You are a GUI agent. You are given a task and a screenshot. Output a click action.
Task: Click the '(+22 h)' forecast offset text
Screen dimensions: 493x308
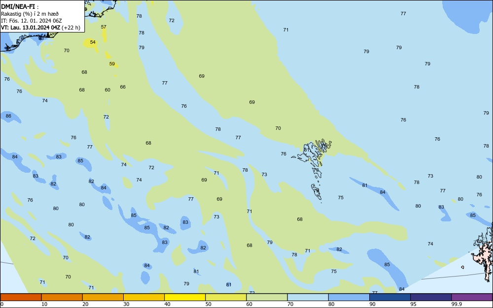pos(70,28)
